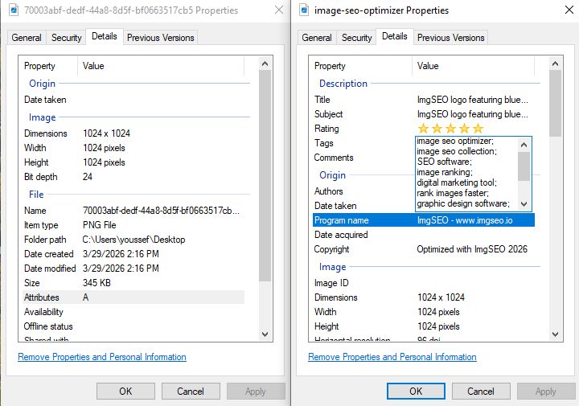Open Previous Versions tab in image-seo-optimizer Properties
The image size is (579, 406).
[451, 38]
